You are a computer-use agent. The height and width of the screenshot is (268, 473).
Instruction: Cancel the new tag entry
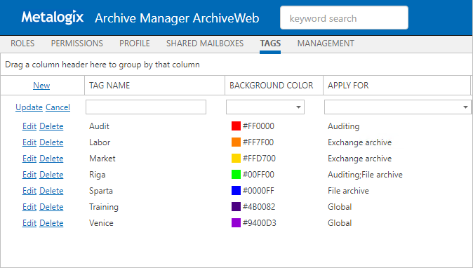[58, 107]
